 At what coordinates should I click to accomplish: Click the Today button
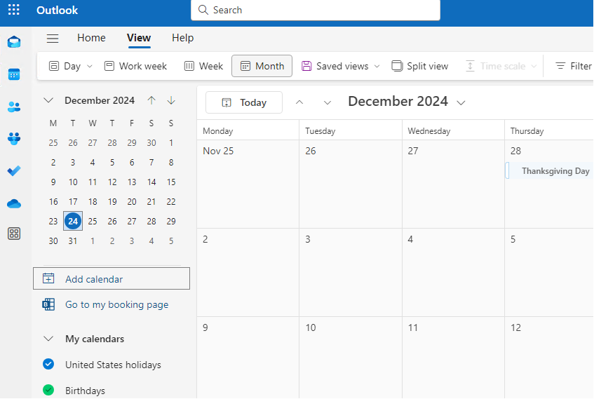244,102
